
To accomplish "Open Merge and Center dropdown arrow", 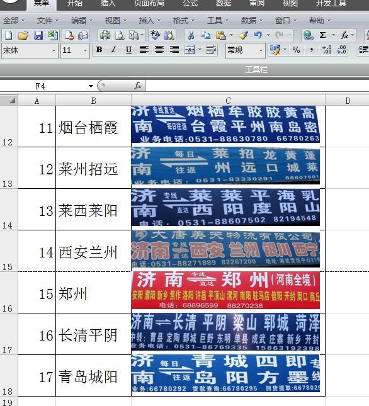I will click(200, 50).
